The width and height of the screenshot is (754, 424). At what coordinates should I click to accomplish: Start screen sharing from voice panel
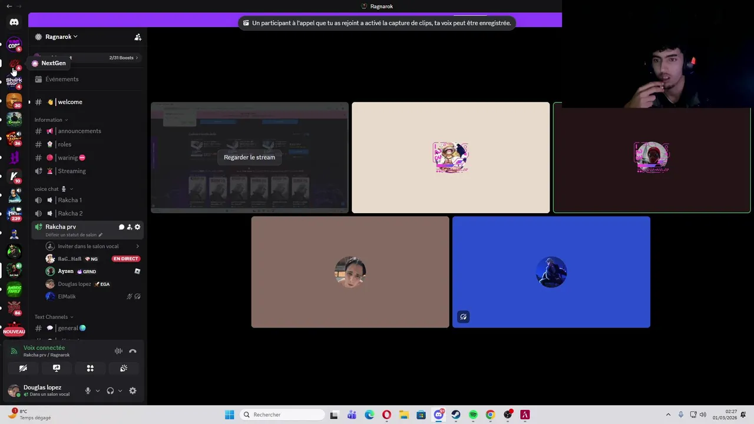pyautogui.click(x=57, y=368)
